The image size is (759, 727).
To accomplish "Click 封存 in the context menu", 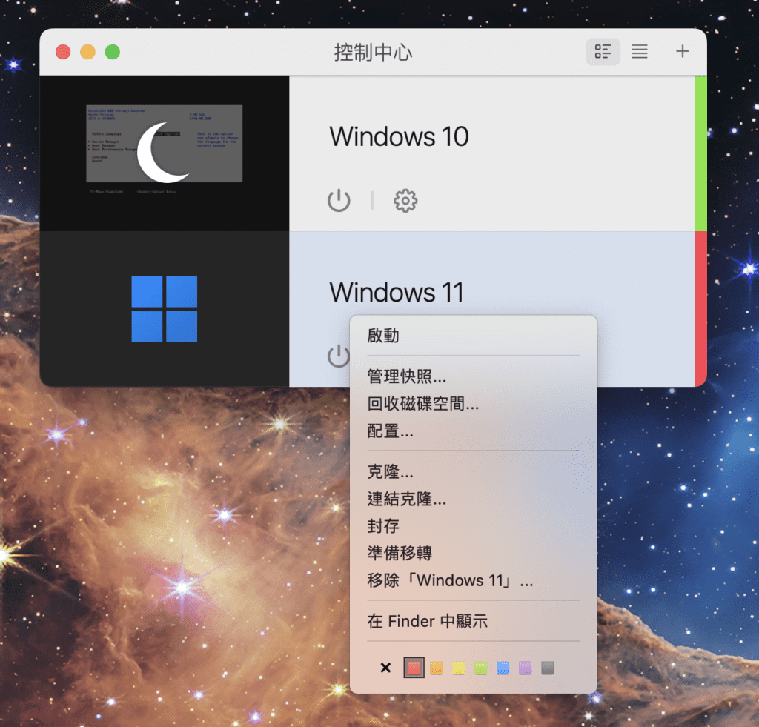I will click(x=383, y=526).
